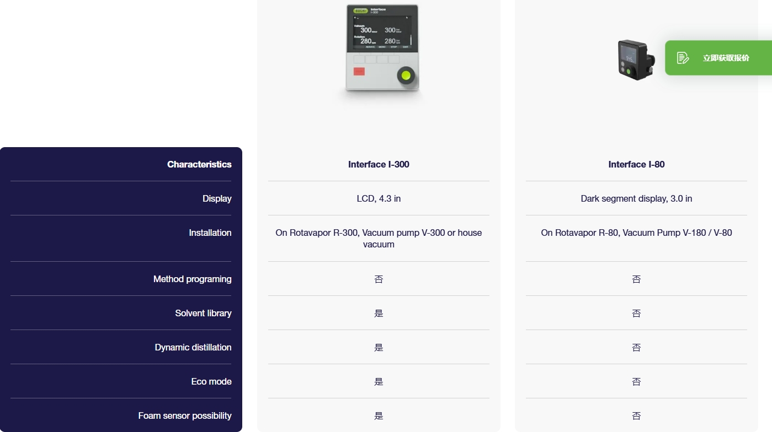Click the "LCD, 4.3 in" display value
Viewport: 772px width, 432px height.
pyautogui.click(x=379, y=198)
